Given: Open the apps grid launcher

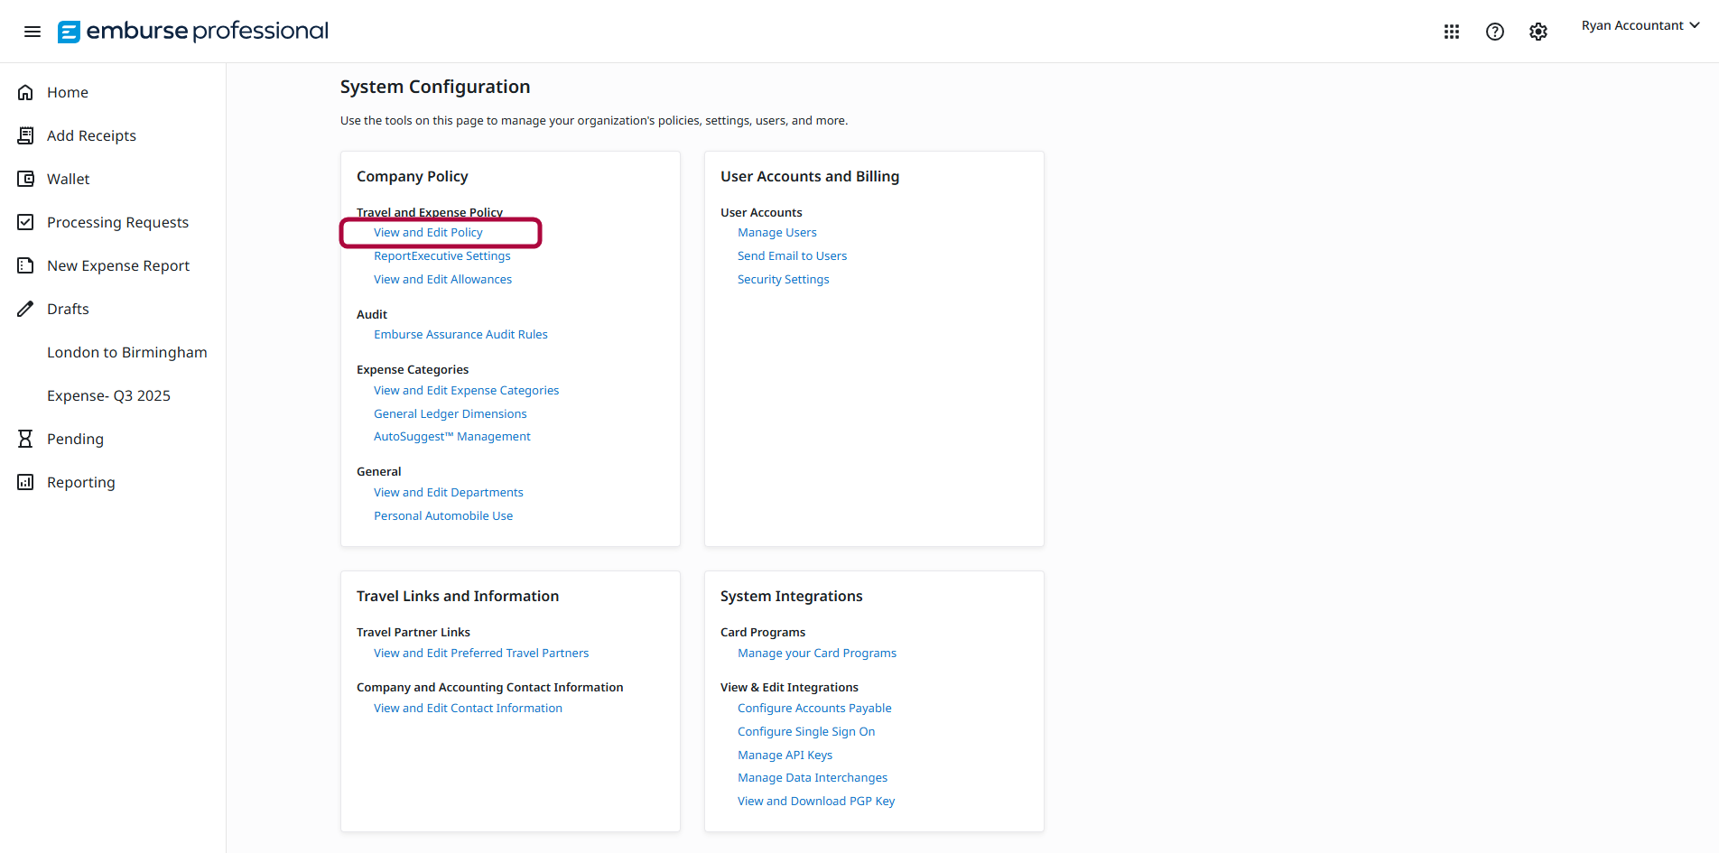Looking at the screenshot, I should click(x=1452, y=31).
